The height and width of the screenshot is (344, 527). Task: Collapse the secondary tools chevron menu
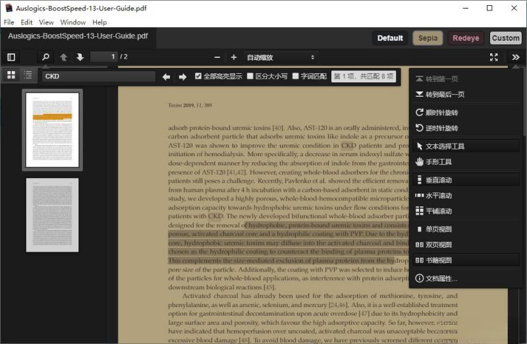click(516, 57)
